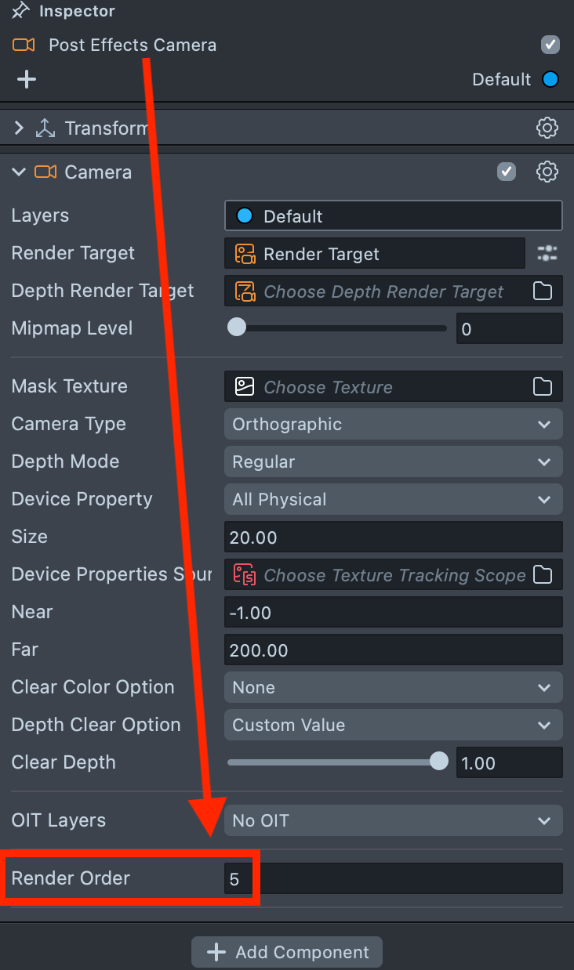Viewport: 574px width, 970px height.
Task: Disable the Camera component checkbox
Action: pyautogui.click(x=507, y=172)
